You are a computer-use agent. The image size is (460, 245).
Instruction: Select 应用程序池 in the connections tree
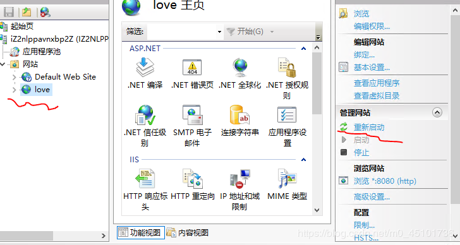(x=41, y=52)
